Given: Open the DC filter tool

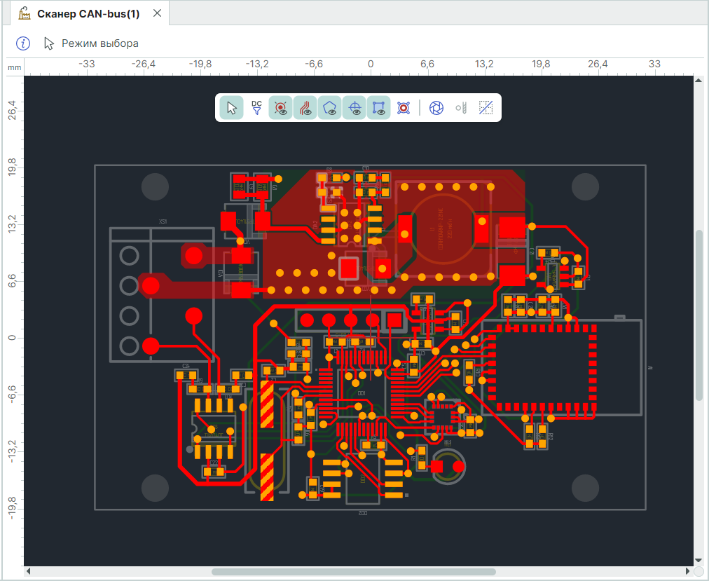Looking at the screenshot, I should click(256, 108).
